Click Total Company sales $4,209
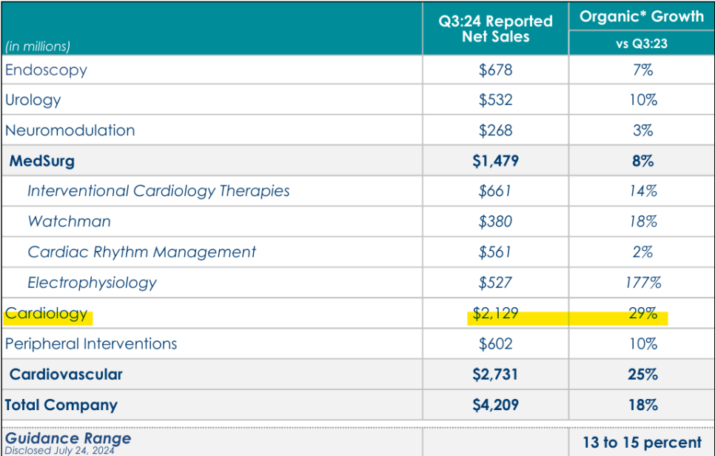 (495, 405)
